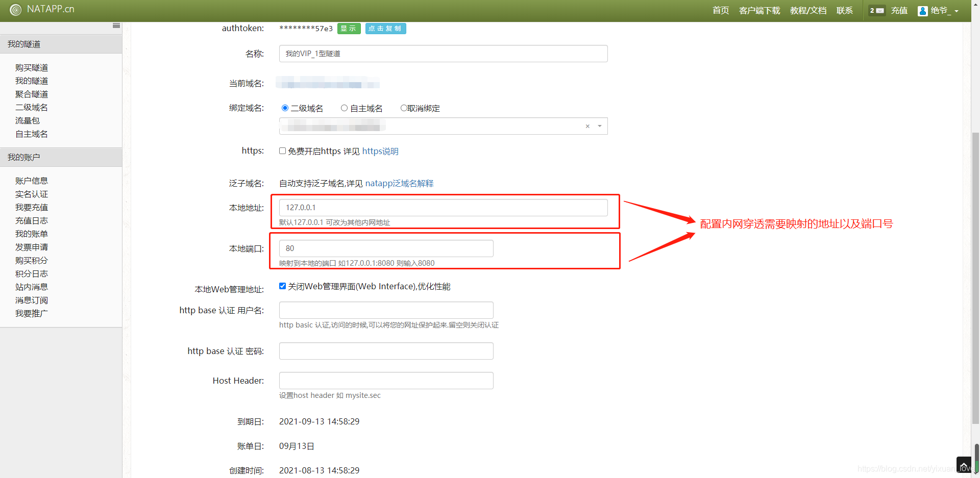The width and height of the screenshot is (980, 478).
Task: Open 发票申请 sidebar link
Action: (x=32, y=247)
